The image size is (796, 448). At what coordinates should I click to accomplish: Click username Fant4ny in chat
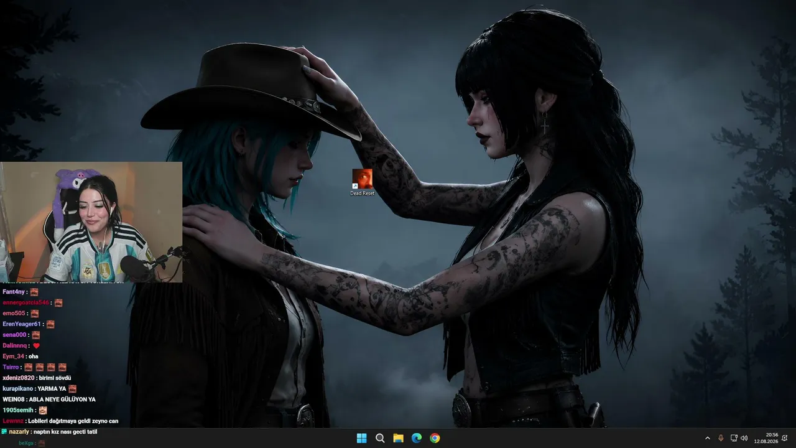[x=14, y=292]
